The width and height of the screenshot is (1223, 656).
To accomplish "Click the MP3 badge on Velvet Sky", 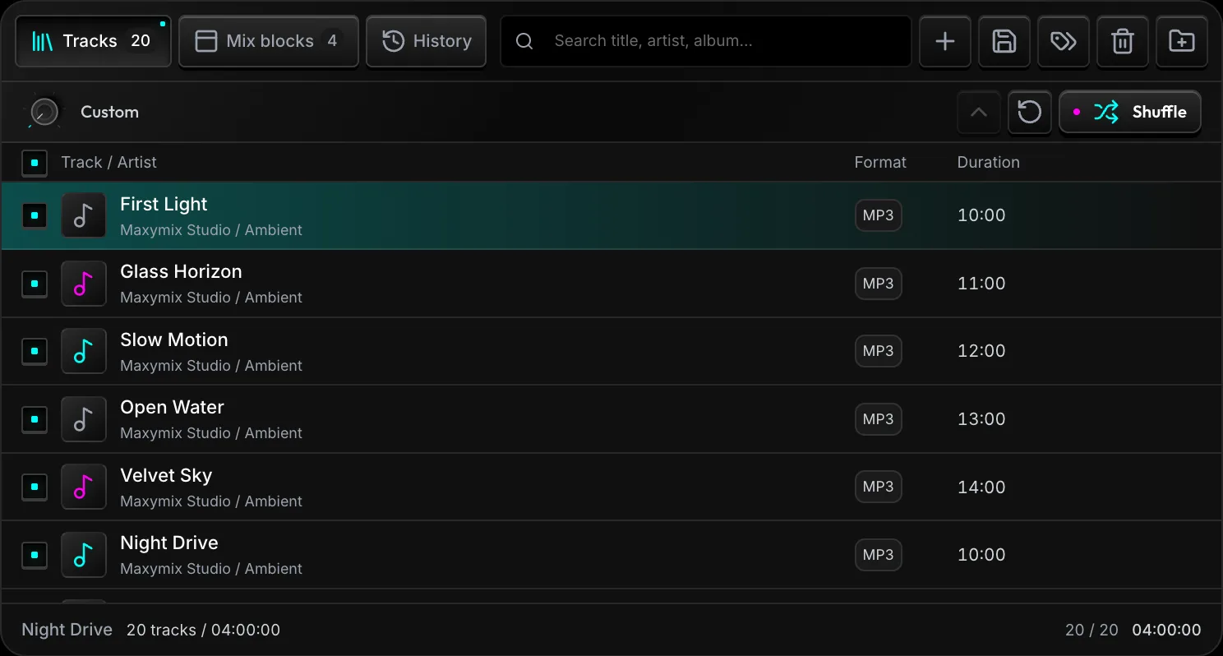I will pyautogui.click(x=879, y=487).
